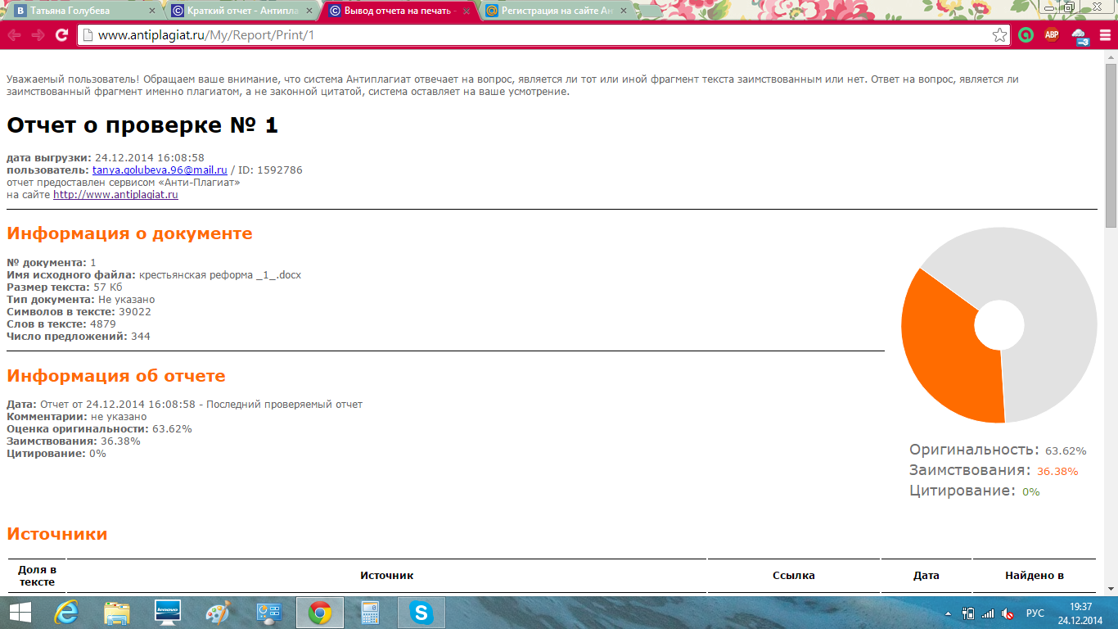Click the Информация о документе heading
This screenshot has height=629, width=1118.
point(129,233)
